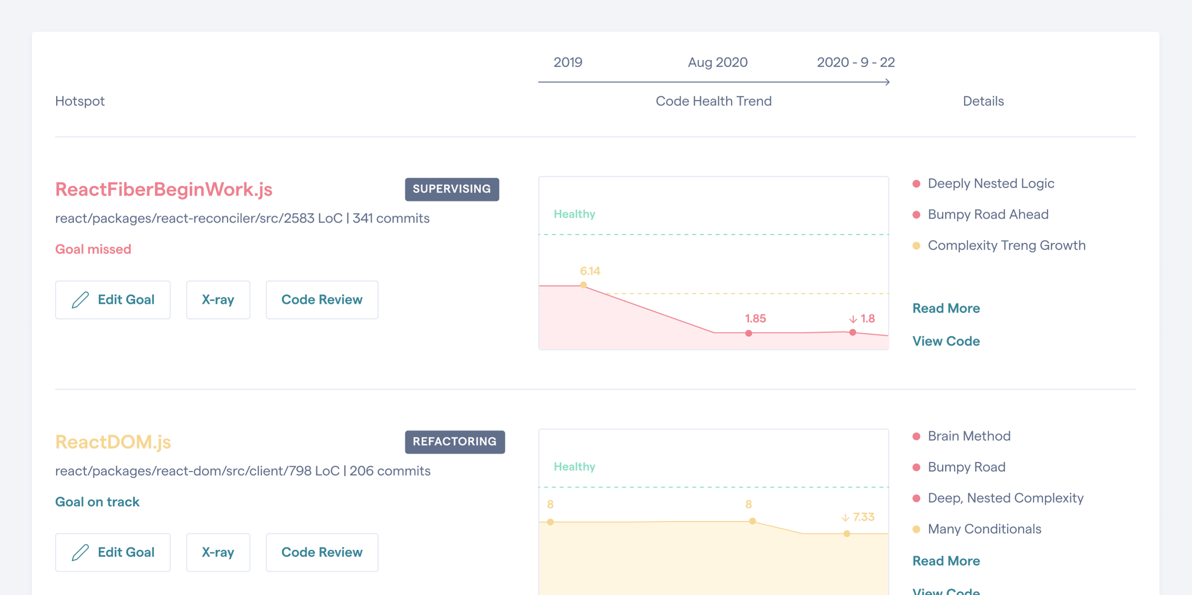
Task: Select the 7.33 data point on ReactDOM chart
Action: tap(847, 533)
